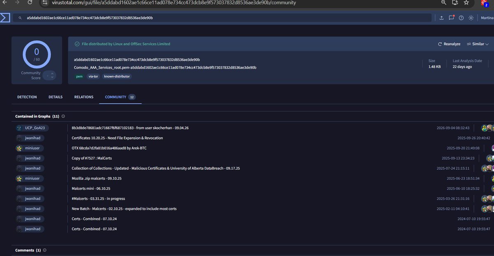Screen dimensions: 494x256
Task: Click the browser zoom magnifier icon
Action: [444, 2]
